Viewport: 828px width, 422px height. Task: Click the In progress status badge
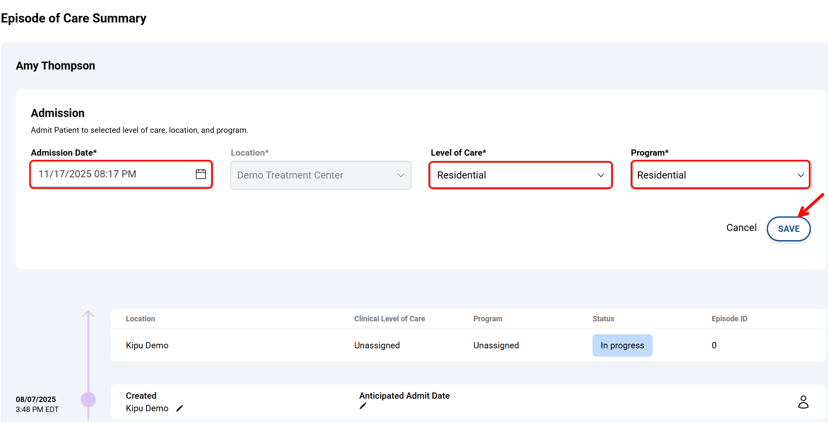(622, 345)
